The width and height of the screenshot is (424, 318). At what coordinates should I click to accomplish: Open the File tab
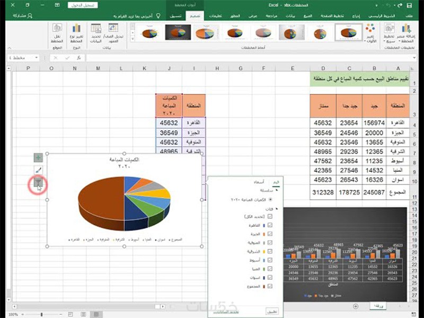point(409,16)
